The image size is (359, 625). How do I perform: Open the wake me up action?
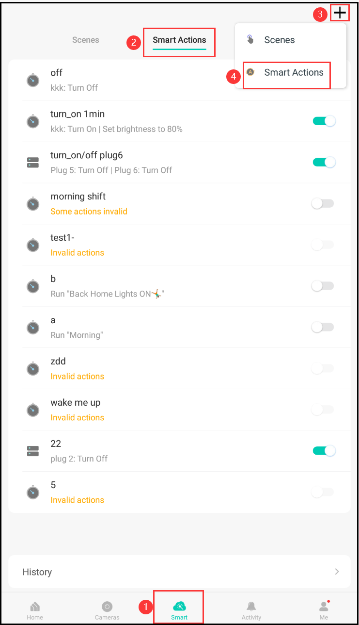coord(179,410)
